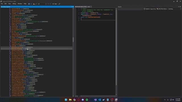Click the method name in the code editor
The width and height of the screenshot is (182, 102).
pyautogui.click(x=94, y=17)
